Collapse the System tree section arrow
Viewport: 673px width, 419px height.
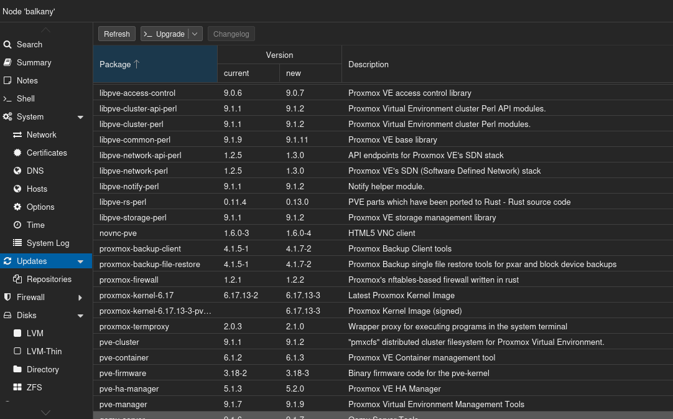click(x=80, y=117)
